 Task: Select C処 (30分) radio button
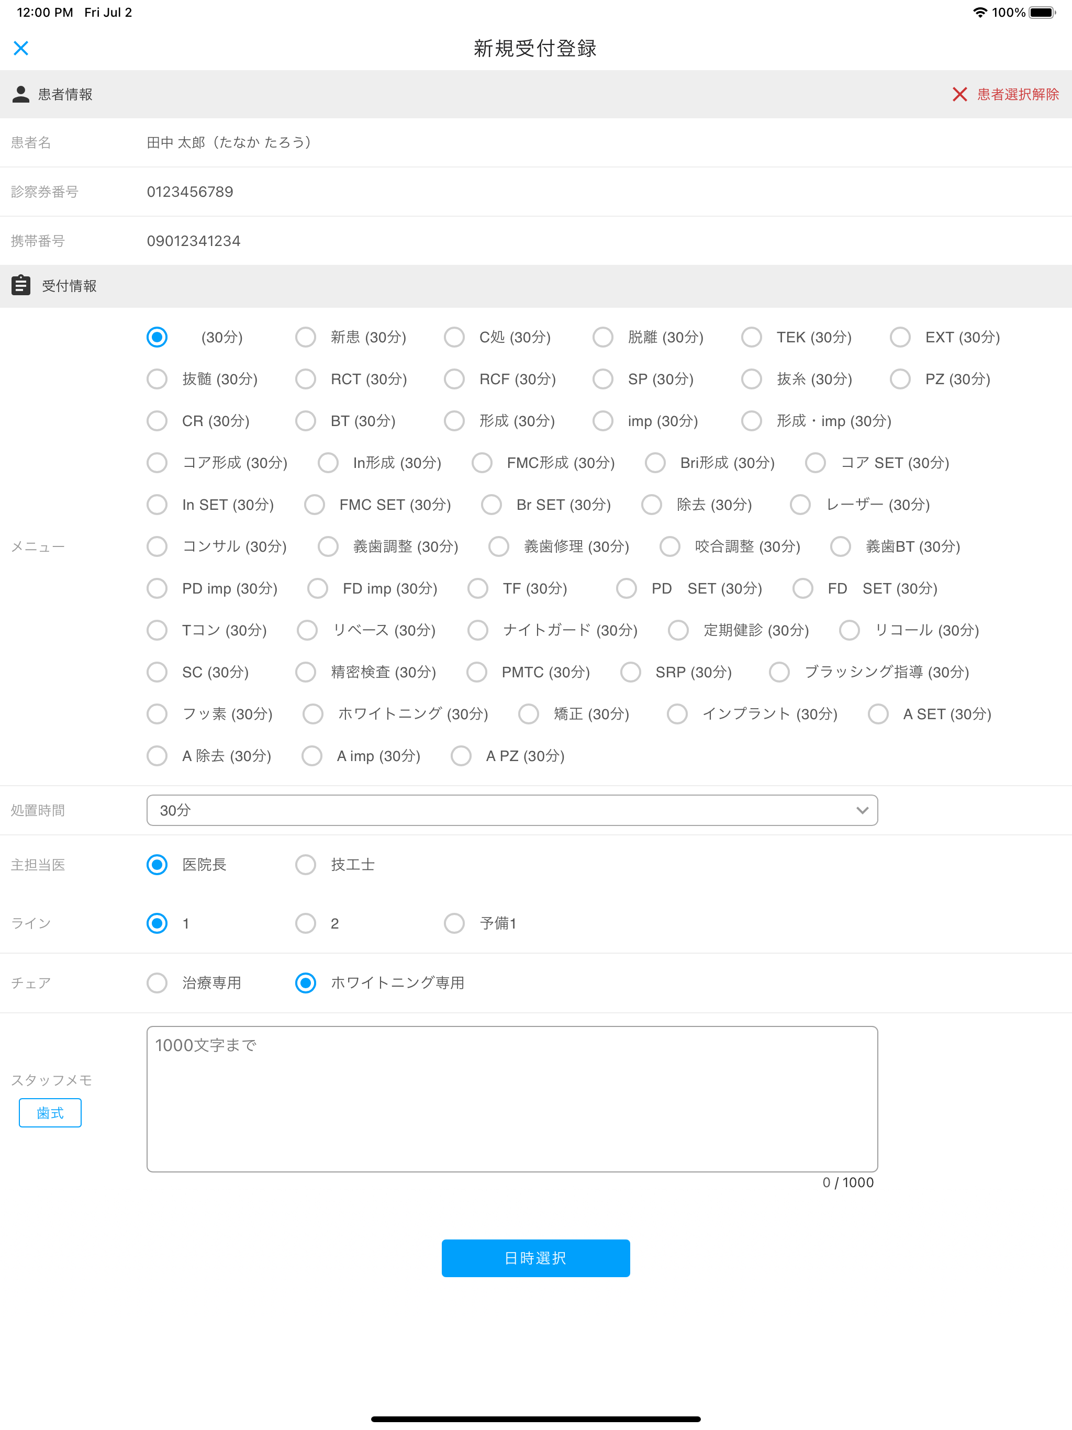pos(454,338)
